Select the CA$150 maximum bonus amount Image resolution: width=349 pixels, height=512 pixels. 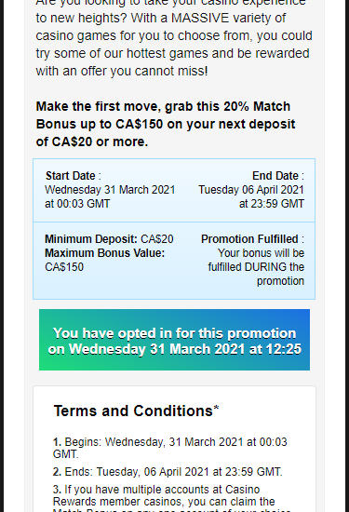pyautogui.click(x=64, y=267)
